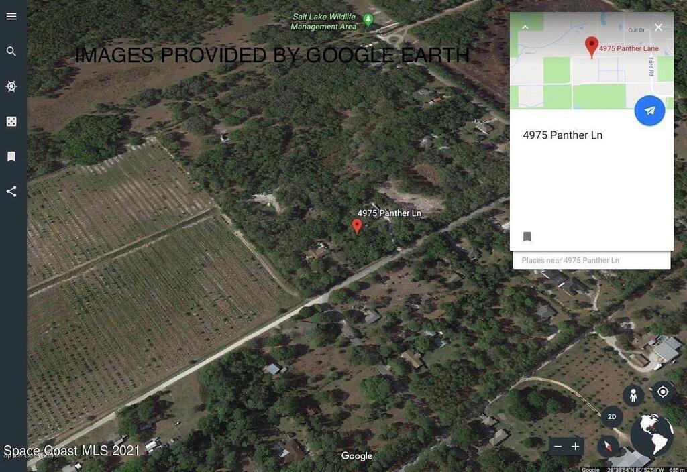Zoom out with minus button
The width and height of the screenshot is (687, 472).
(558, 446)
